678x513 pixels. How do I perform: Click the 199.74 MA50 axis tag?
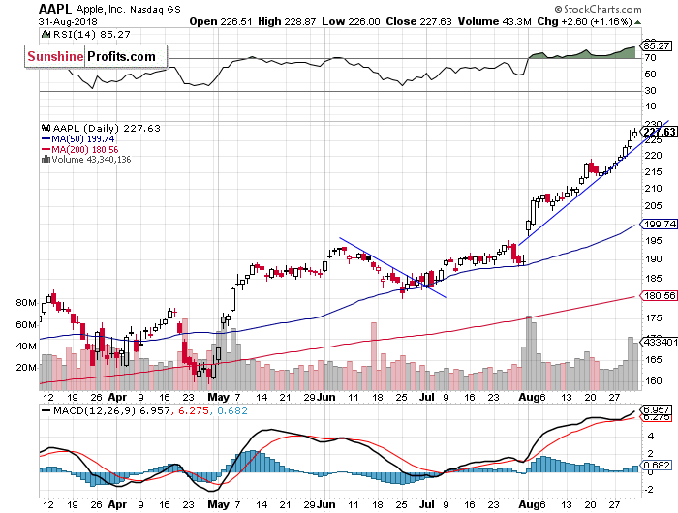pos(659,224)
